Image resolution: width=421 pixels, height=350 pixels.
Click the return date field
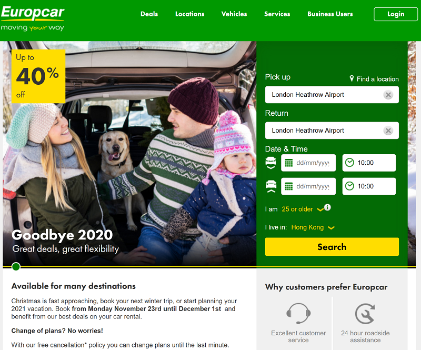tap(308, 186)
